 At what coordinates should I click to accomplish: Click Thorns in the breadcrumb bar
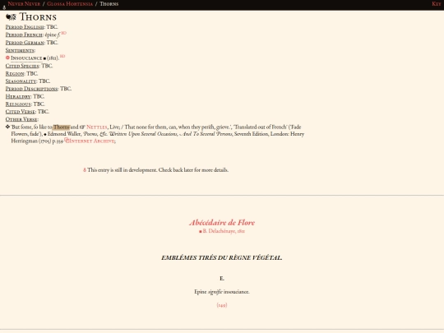click(109, 4)
